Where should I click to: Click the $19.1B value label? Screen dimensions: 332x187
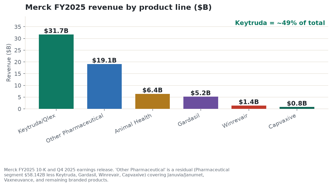click(104, 61)
